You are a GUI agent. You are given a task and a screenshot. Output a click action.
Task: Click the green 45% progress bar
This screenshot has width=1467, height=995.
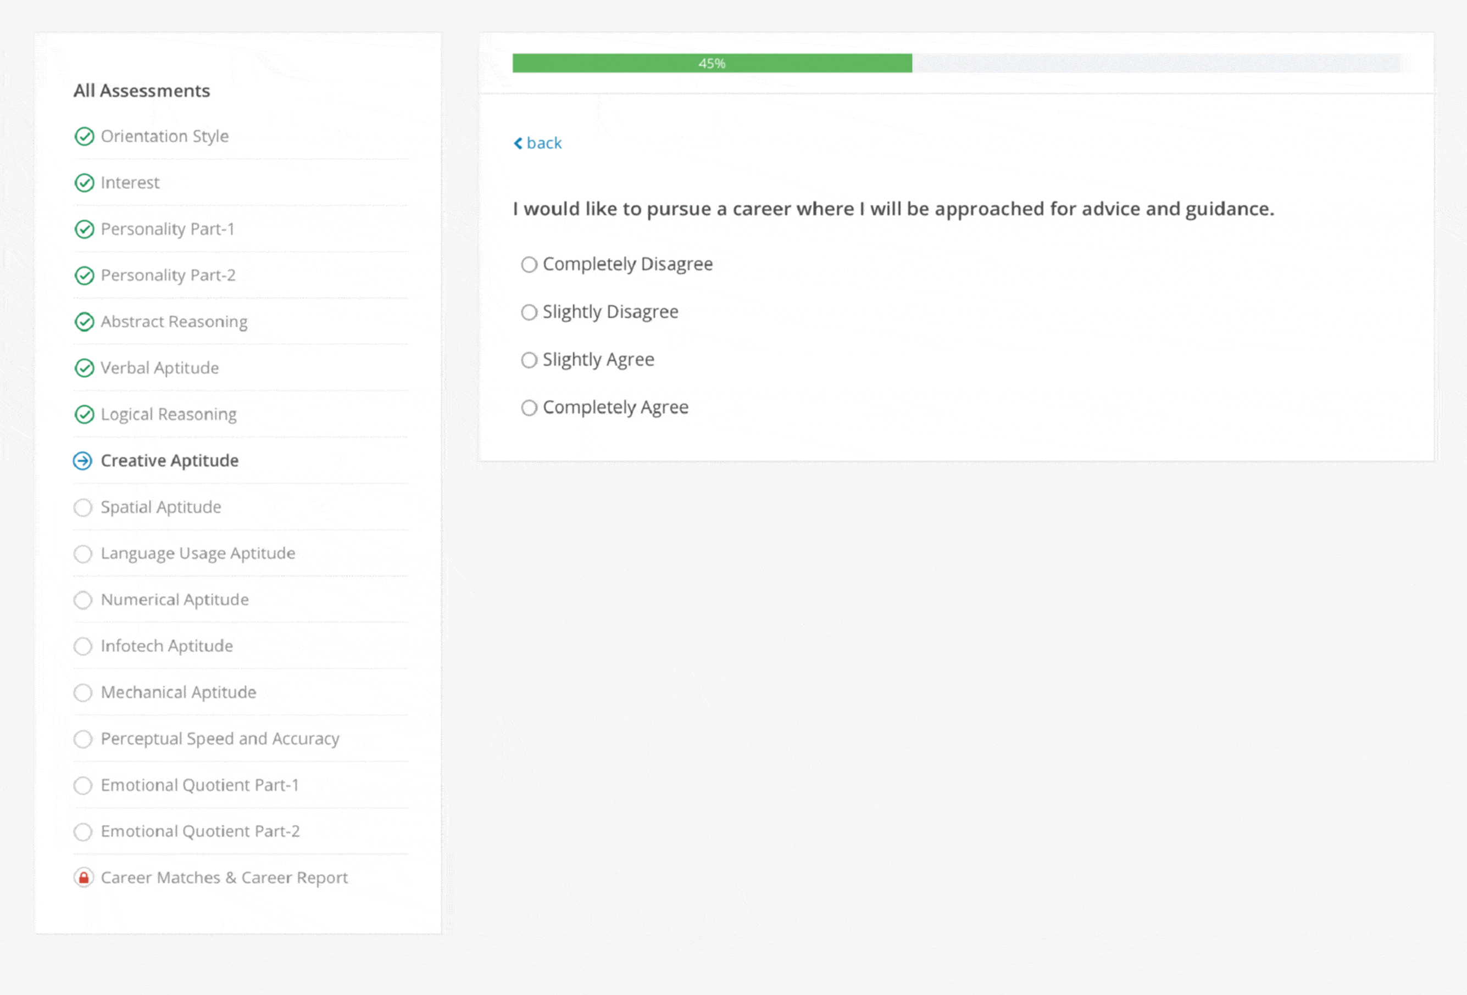tap(712, 63)
